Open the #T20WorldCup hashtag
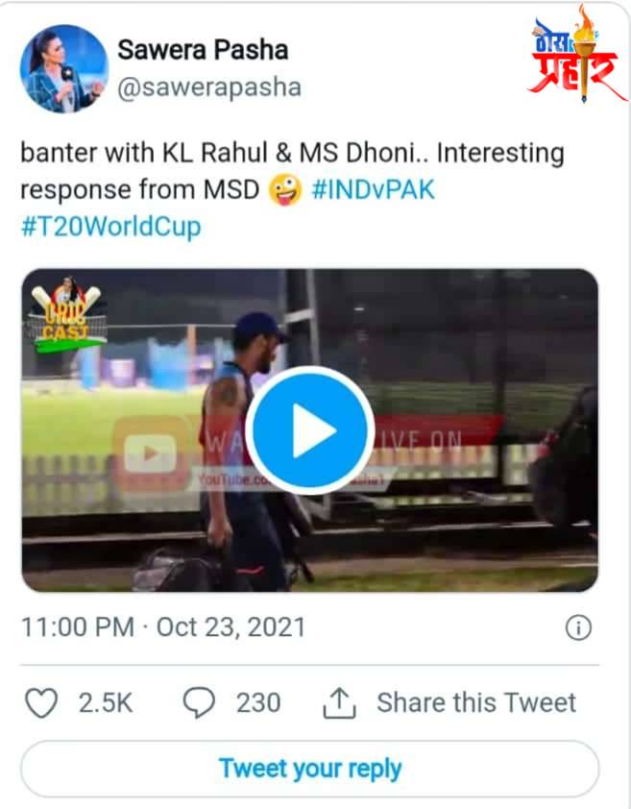 [x=109, y=229]
